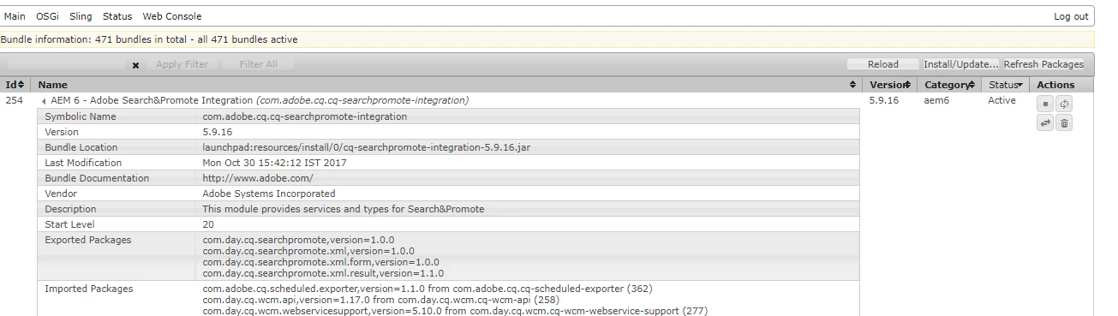Click the description about Search&Promote services
The width and height of the screenshot is (1118, 316).
(343, 209)
